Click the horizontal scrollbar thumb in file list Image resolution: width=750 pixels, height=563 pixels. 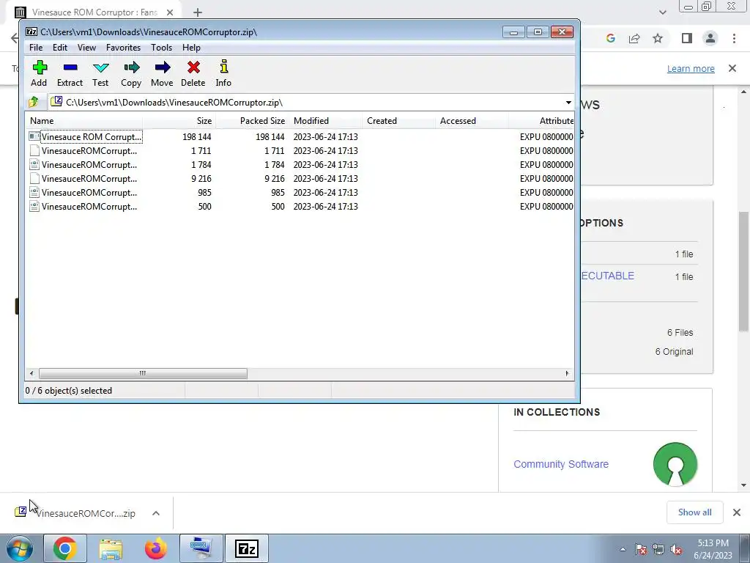pyautogui.click(x=143, y=373)
